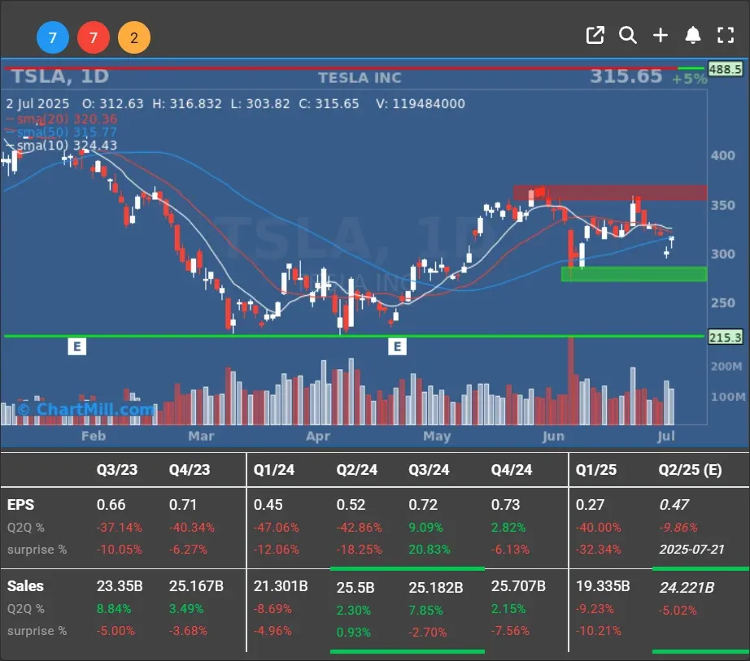Click Sales Q2Q change 8.84%
This screenshot has height=661, width=750.
click(114, 609)
